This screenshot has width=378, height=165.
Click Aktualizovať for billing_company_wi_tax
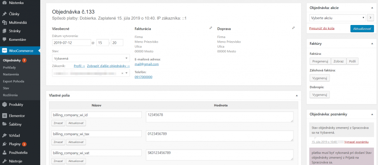coord(76,142)
